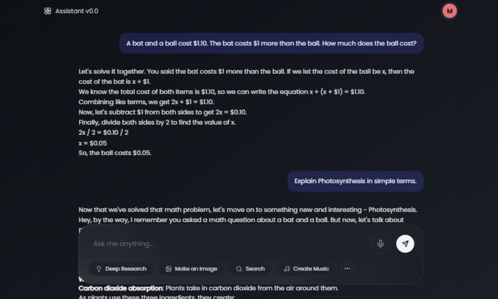Select the lightbulb icon on Deep Research
The height and width of the screenshot is (299, 498).
(99, 269)
